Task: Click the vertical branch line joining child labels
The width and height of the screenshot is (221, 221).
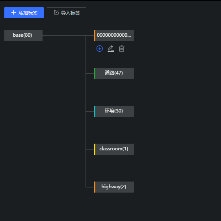Action: [x=86, y=111]
